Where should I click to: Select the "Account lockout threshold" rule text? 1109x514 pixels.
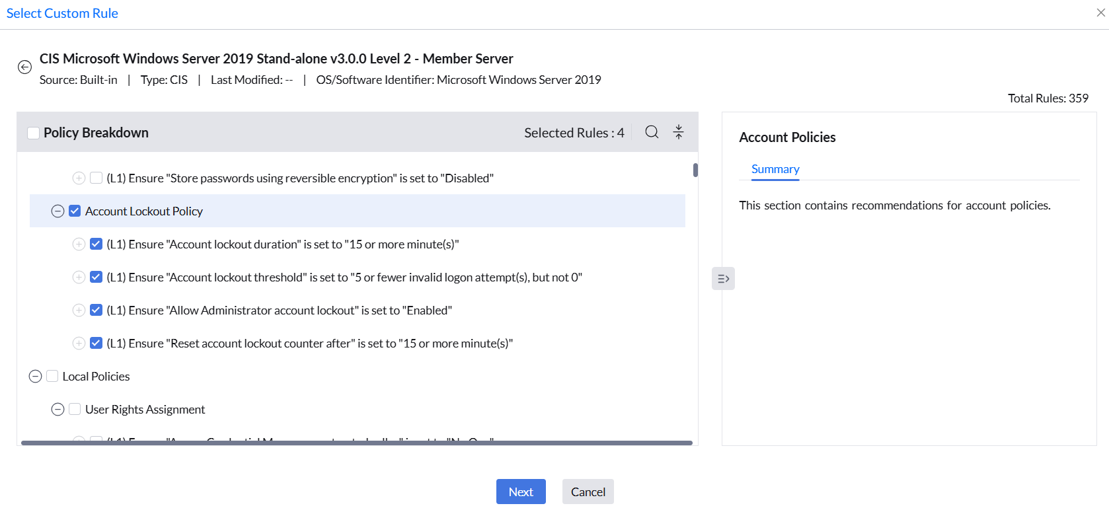pyautogui.click(x=344, y=277)
